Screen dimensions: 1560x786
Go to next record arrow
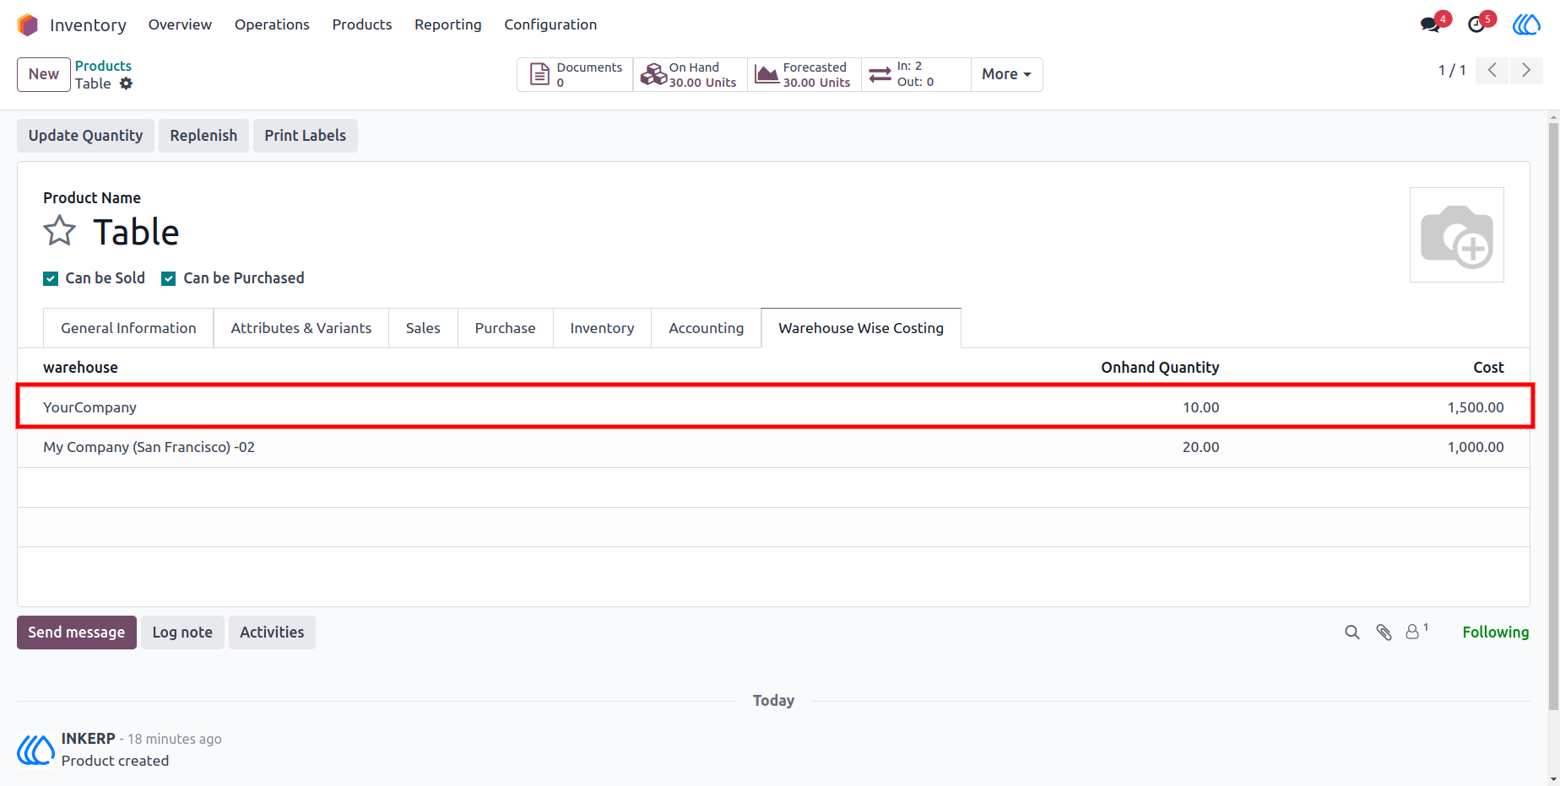pyautogui.click(x=1526, y=71)
